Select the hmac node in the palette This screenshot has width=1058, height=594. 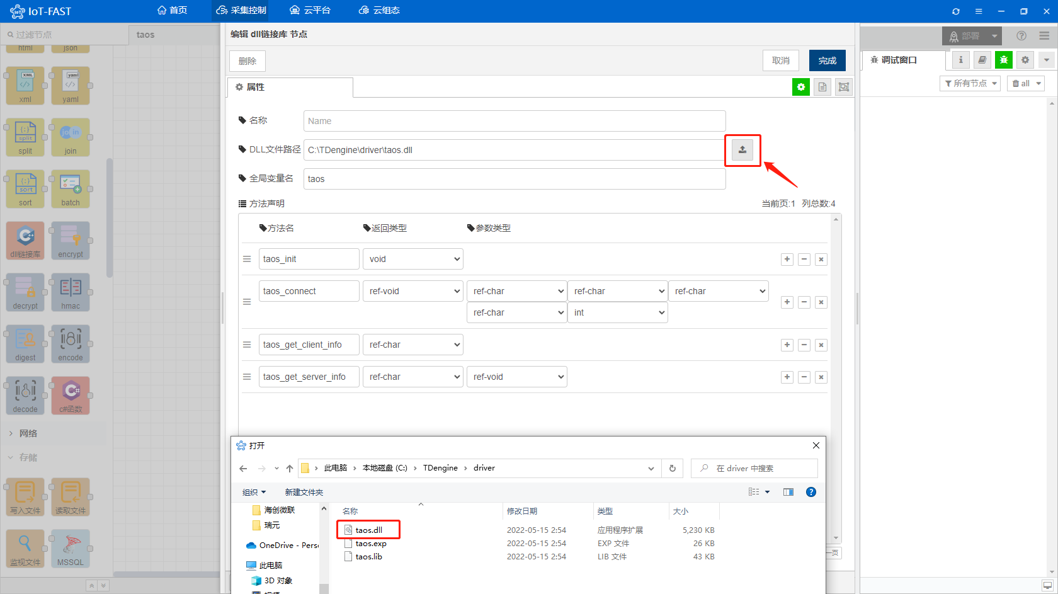pyautogui.click(x=71, y=292)
